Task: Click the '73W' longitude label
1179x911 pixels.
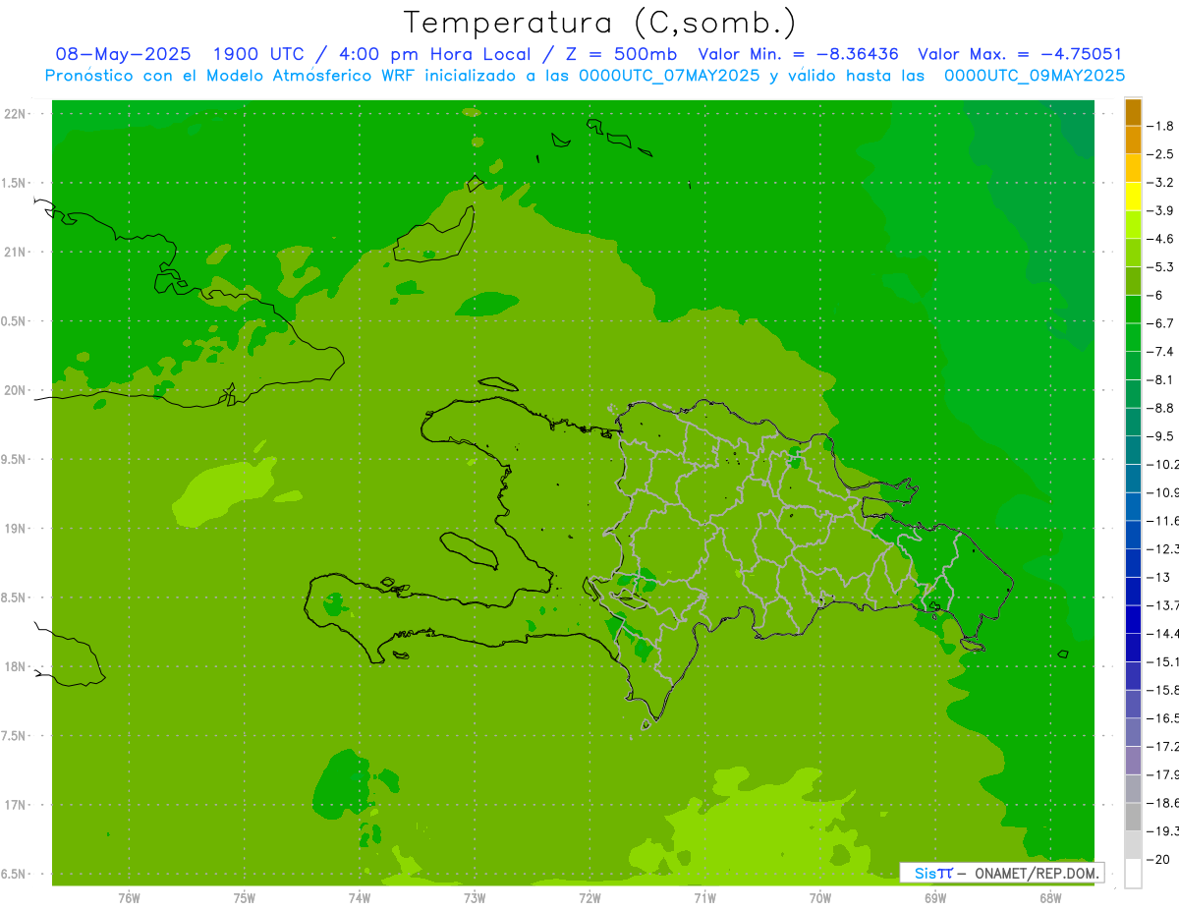Action: pyautogui.click(x=475, y=897)
